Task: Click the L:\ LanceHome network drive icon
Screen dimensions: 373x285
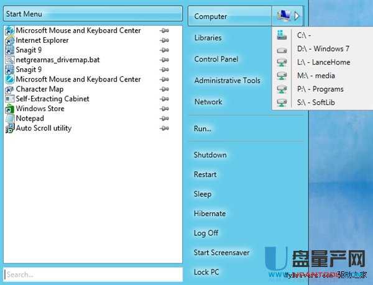Action: tap(282, 63)
